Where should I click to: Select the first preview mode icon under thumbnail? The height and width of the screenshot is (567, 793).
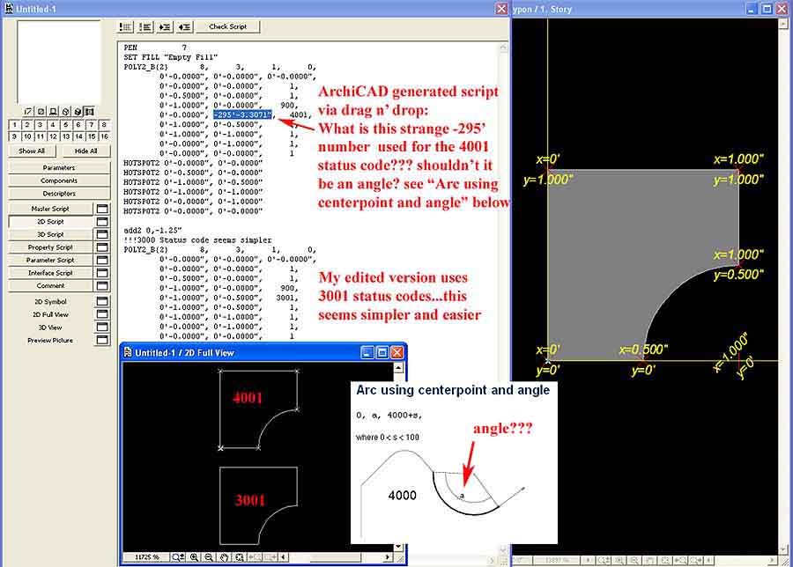tap(28, 111)
